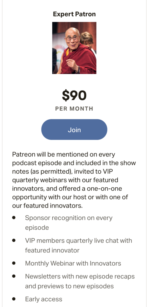
Task: Click the bullet dot beside Newsletters
Action: [x=14, y=276]
